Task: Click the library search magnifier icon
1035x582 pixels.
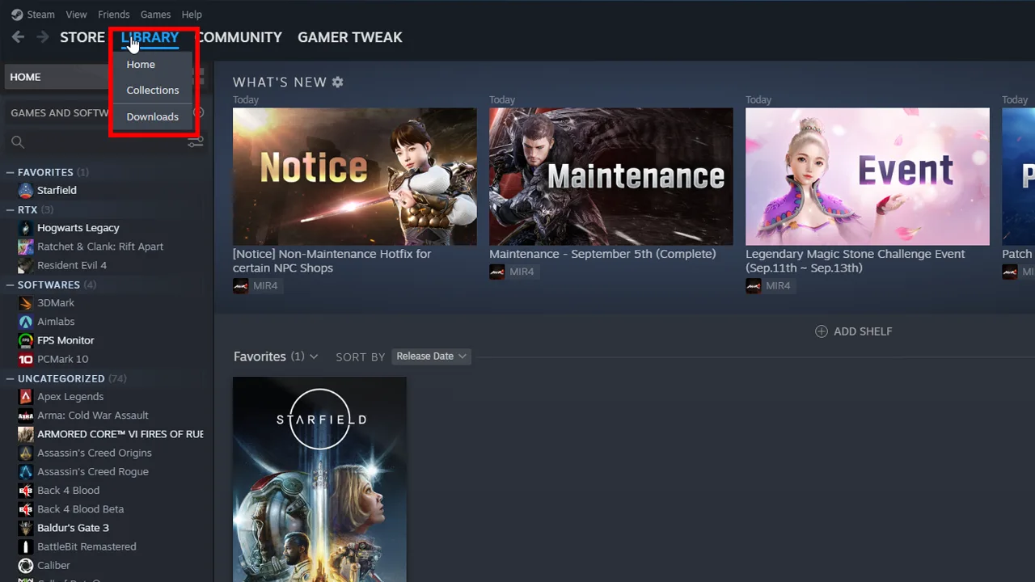Action: pyautogui.click(x=18, y=142)
